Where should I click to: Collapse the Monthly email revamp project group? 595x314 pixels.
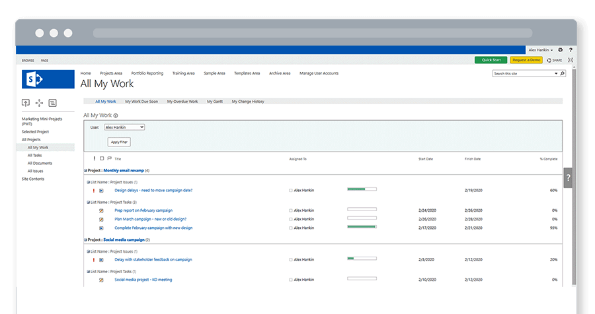pos(85,171)
